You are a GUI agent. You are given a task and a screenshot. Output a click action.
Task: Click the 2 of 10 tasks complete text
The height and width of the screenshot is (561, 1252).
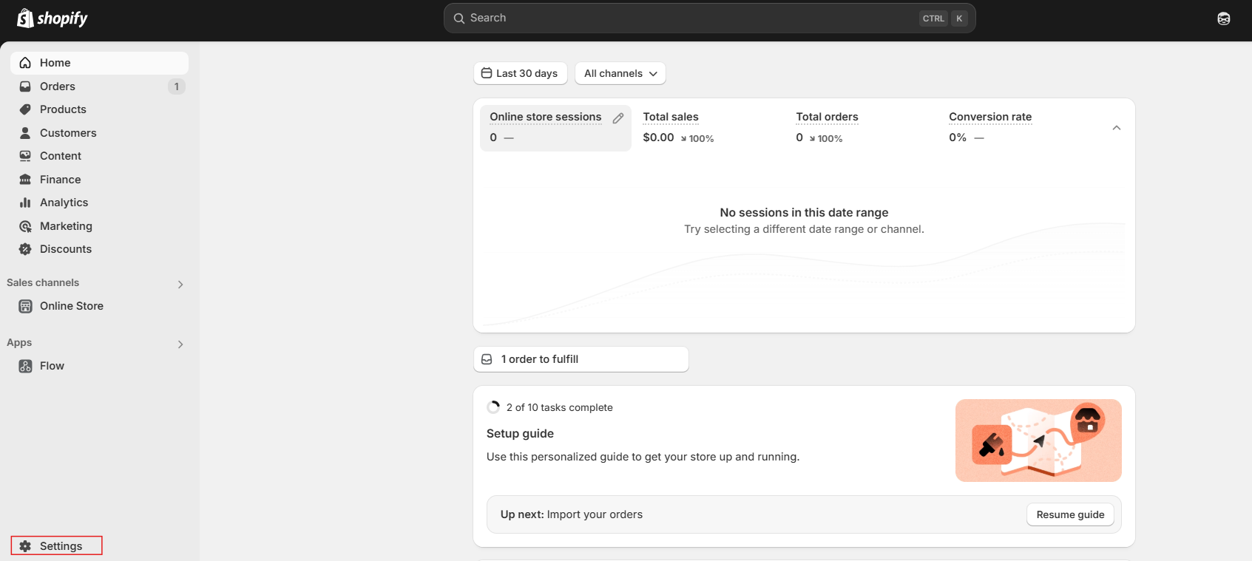pos(560,407)
